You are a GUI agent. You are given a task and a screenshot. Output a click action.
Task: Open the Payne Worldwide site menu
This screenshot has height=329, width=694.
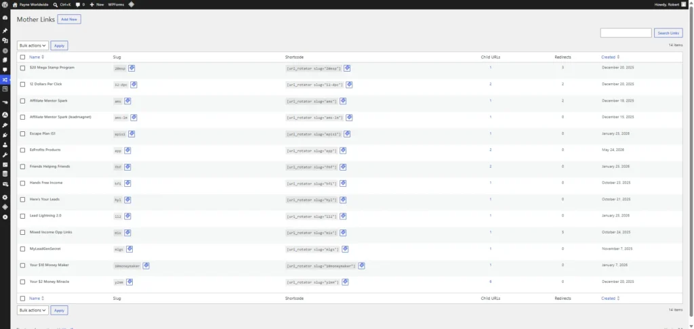pos(30,5)
